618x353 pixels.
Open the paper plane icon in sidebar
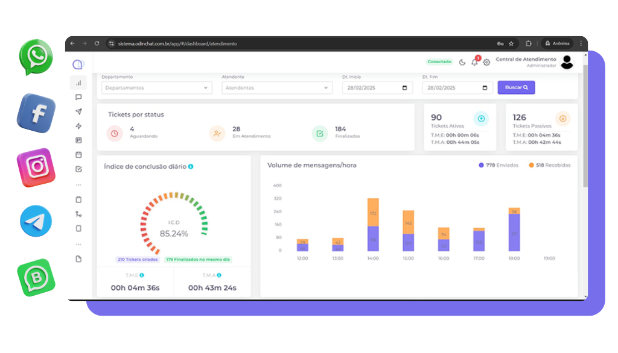click(x=79, y=112)
